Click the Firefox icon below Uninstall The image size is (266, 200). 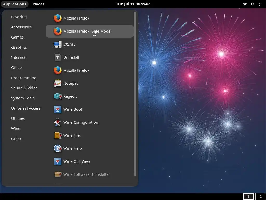[x=57, y=70]
